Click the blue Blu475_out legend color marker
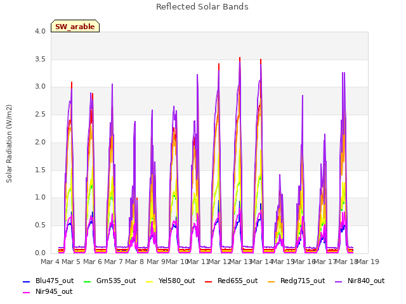The image size is (406, 304). (27, 281)
